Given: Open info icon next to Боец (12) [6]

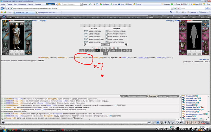Looking at the screenshot, I should tap(46, 21).
